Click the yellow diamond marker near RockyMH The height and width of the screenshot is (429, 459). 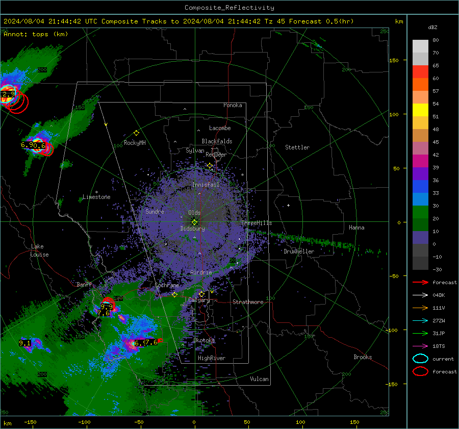136,133
